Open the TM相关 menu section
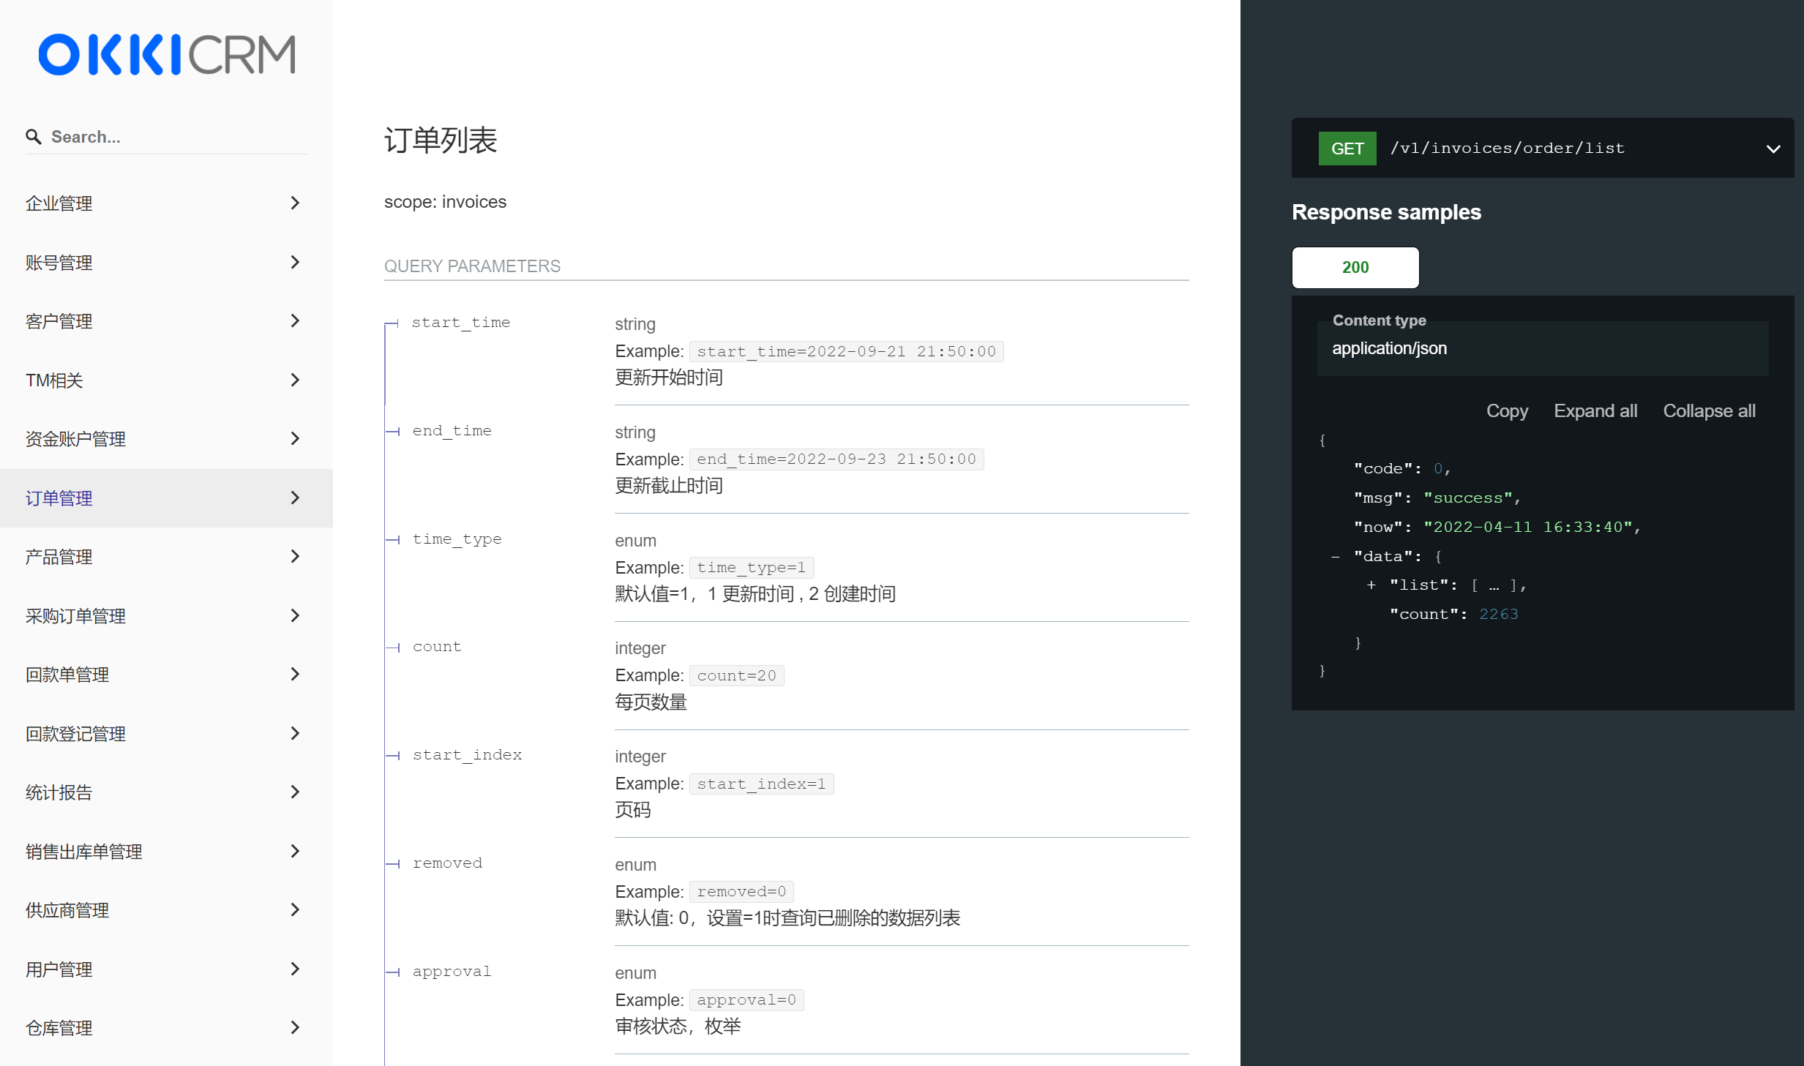1804x1066 pixels. point(166,380)
